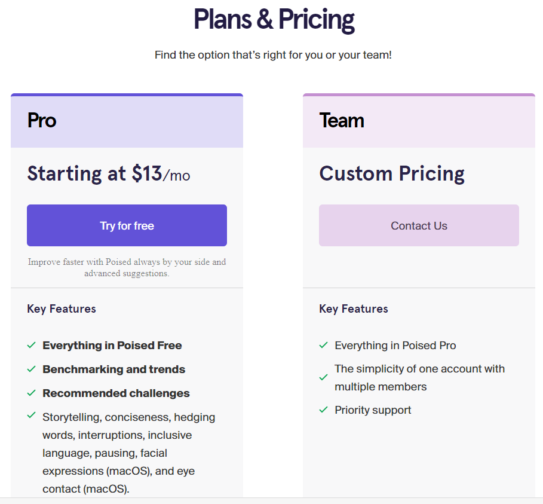
Task: Click Key Features heading in the Pro card
Action: 62,309
